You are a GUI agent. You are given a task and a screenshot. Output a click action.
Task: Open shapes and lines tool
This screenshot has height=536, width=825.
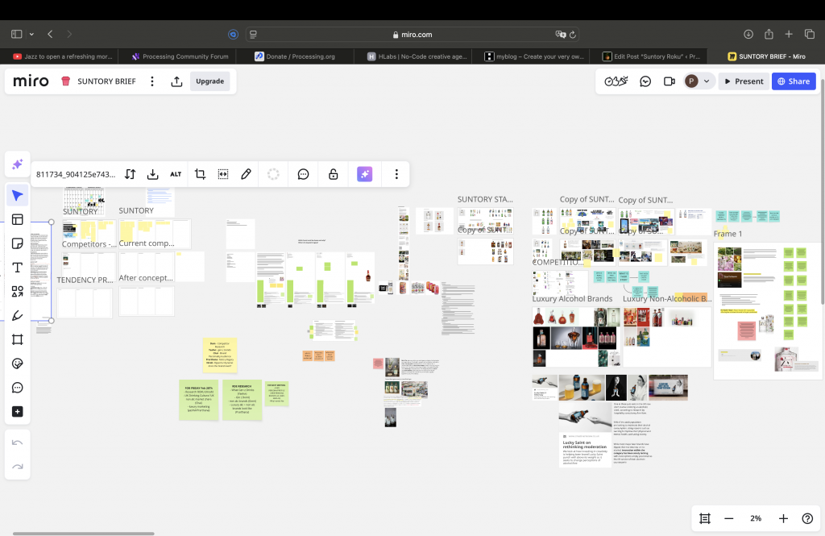click(x=18, y=291)
